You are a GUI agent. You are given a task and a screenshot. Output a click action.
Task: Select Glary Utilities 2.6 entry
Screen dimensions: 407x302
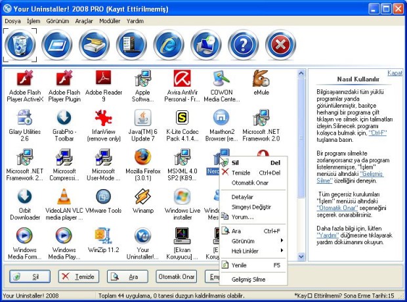25,125
